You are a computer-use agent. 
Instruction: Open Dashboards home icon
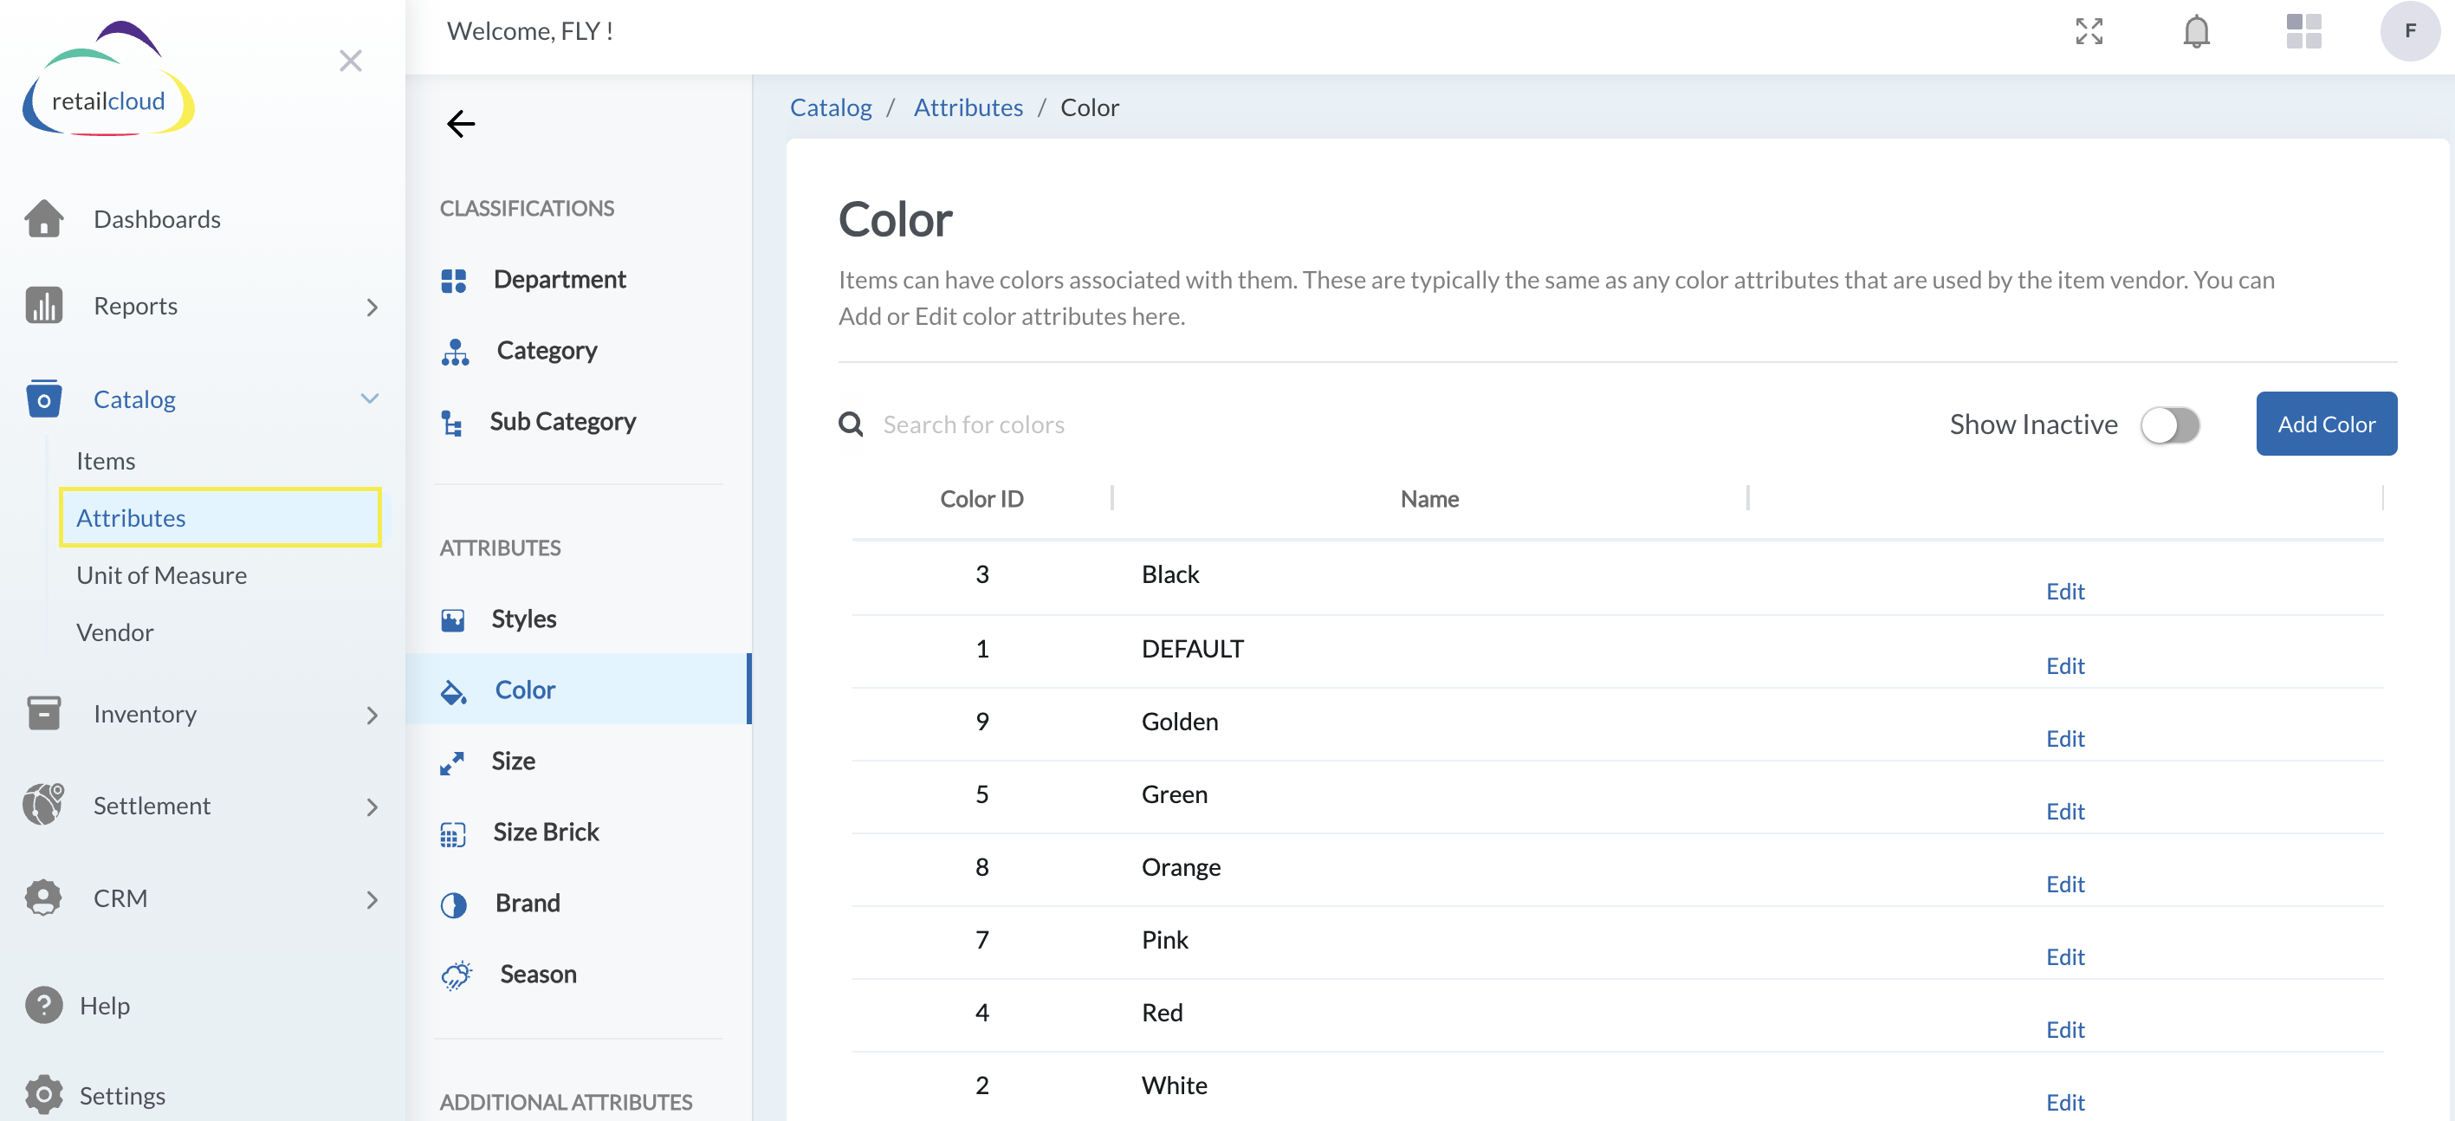click(44, 219)
